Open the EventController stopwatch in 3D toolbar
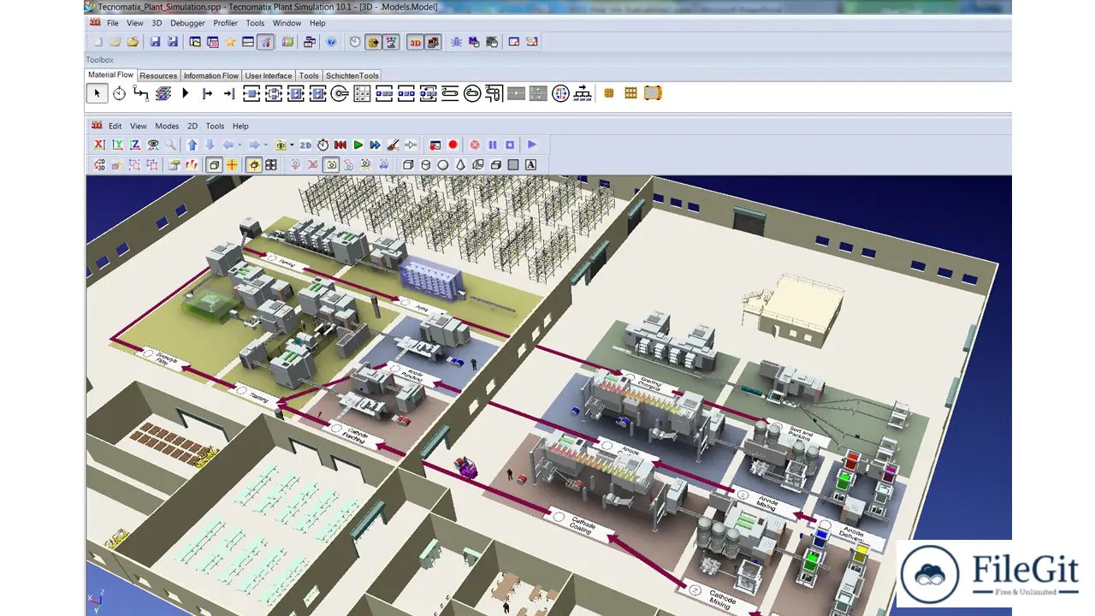Image resolution: width=1095 pixels, height=616 pixels. 323,145
